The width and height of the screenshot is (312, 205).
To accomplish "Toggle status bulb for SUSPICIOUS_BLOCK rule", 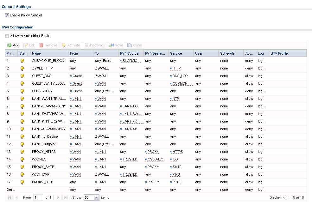I will 22,61.
